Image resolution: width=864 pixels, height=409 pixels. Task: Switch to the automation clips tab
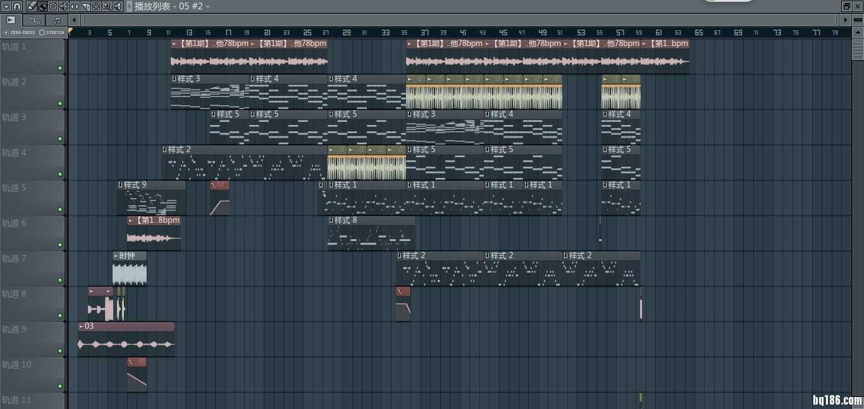click(x=34, y=20)
